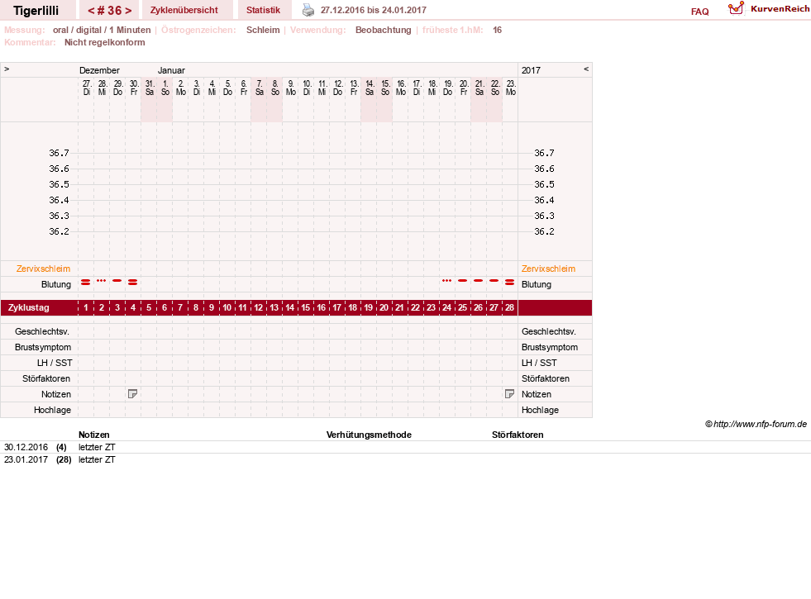The image size is (811, 599).
Task: Click the nfp-forum.de copyright link
Action: [x=756, y=424]
